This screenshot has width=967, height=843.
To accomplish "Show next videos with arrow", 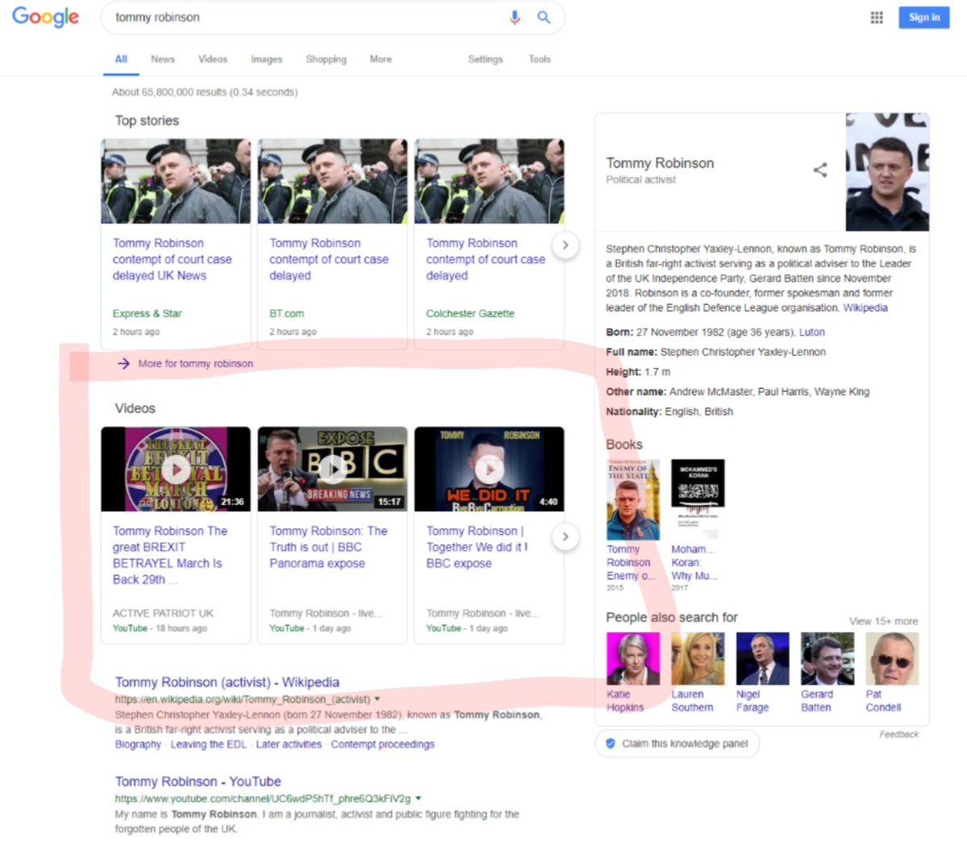I will pos(566,536).
